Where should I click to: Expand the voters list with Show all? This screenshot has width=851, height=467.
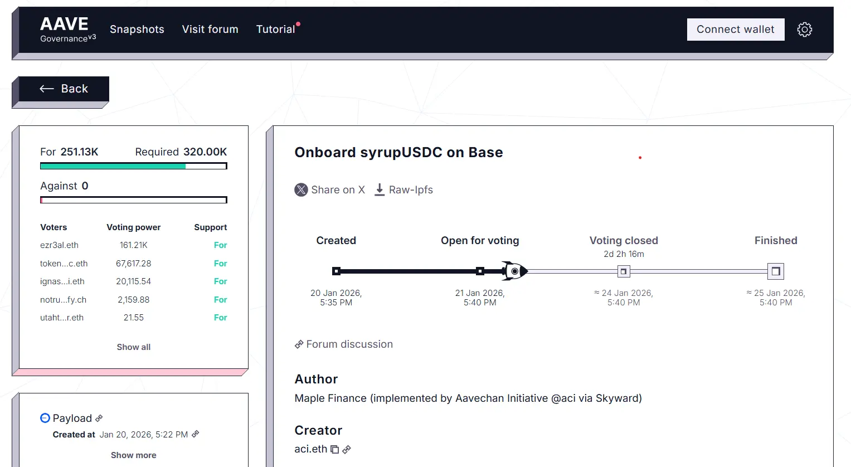pos(133,347)
